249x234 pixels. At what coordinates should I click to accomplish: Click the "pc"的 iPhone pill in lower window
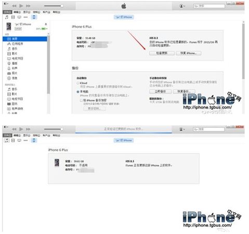point(124,140)
